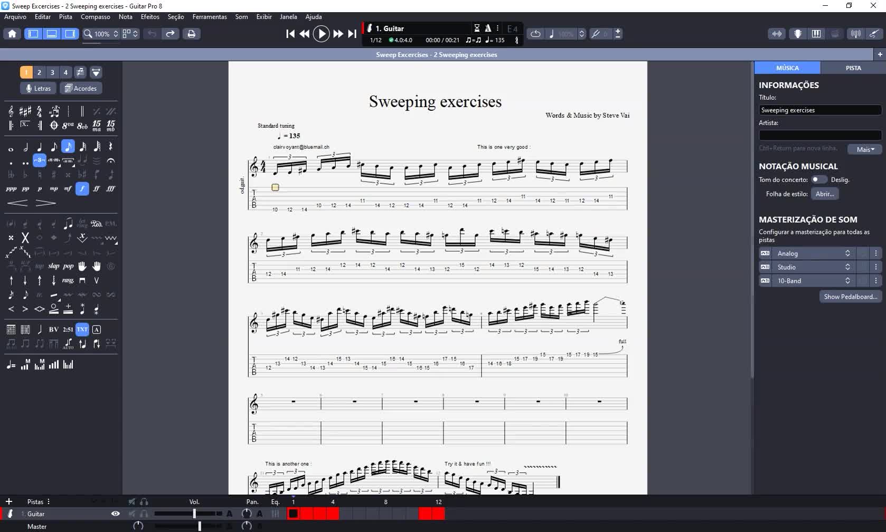Toggle right panel visibility
Image resolution: width=886 pixels, height=532 pixels.
click(70, 34)
